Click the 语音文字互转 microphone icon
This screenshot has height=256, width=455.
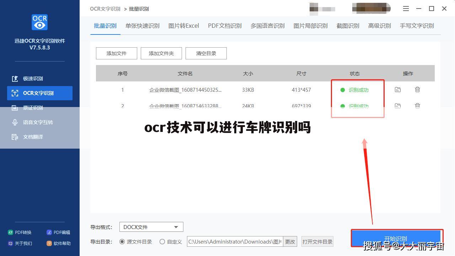tap(15, 122)
